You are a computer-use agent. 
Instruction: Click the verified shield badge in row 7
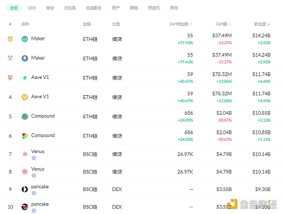(33, 158)
